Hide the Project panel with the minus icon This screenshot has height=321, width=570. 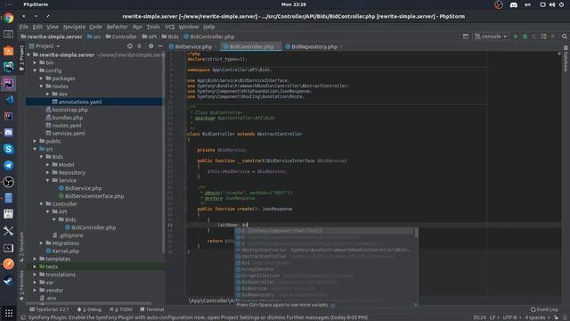click(160, 46)
